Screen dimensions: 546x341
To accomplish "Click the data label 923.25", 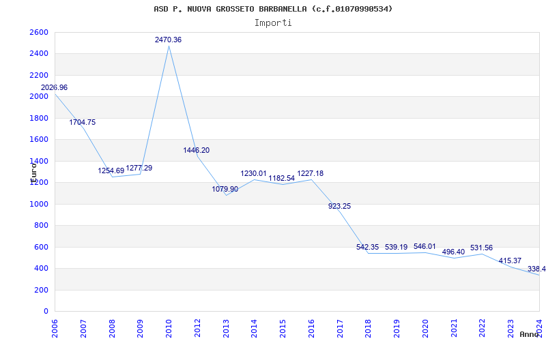I will 339,206.
